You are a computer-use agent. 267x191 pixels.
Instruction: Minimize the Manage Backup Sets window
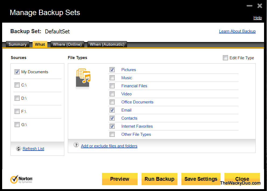(x=250, y=6)
